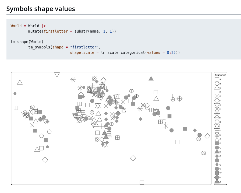Click the "firstletter" legend title
Viewport: 241px width, 193px height.
[220, 75]
